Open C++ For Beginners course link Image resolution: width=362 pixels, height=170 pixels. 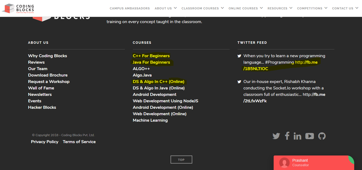tap(151, 56)
